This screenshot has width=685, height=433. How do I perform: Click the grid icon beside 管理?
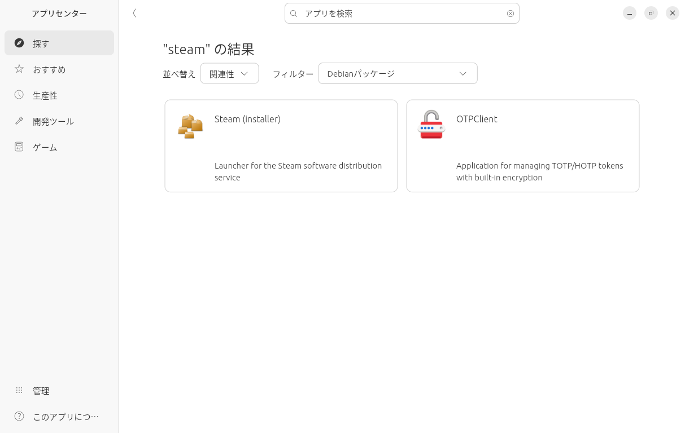click(19, 390)
